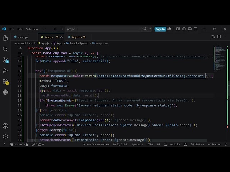This screenshot has width=230, height=172.
Task: Open the remote window icon in status bar
Action: (x=4, y=144)
